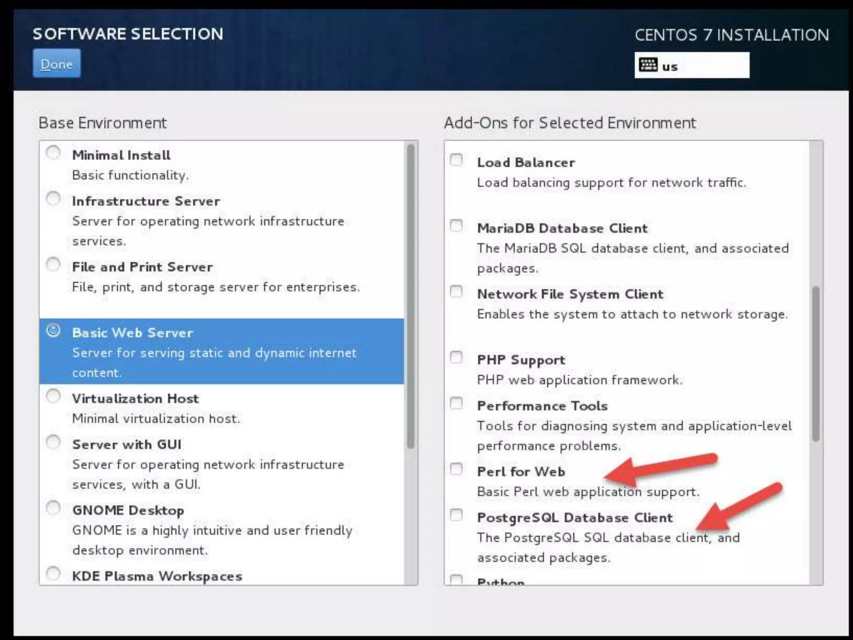Enable the Load Balancer add-on checkbox

click(x=456, y=160)
